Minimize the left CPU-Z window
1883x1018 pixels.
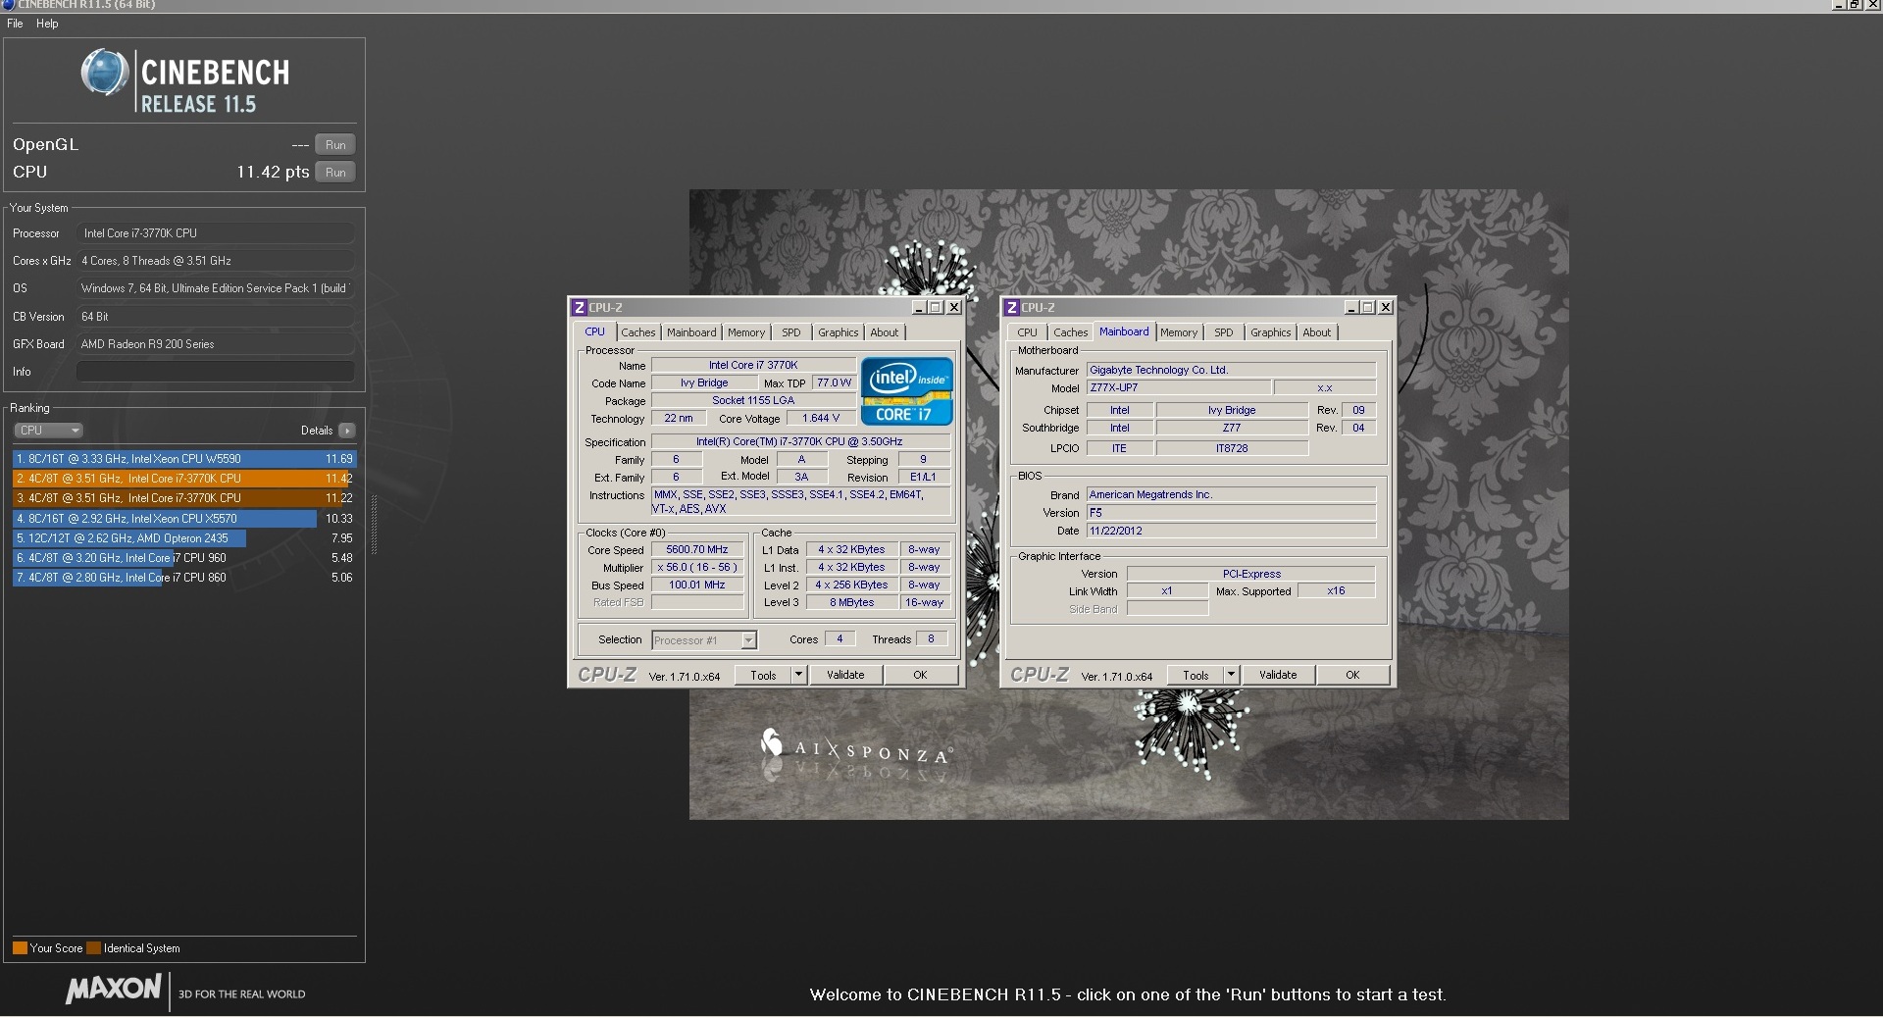[x=918, y=308]
